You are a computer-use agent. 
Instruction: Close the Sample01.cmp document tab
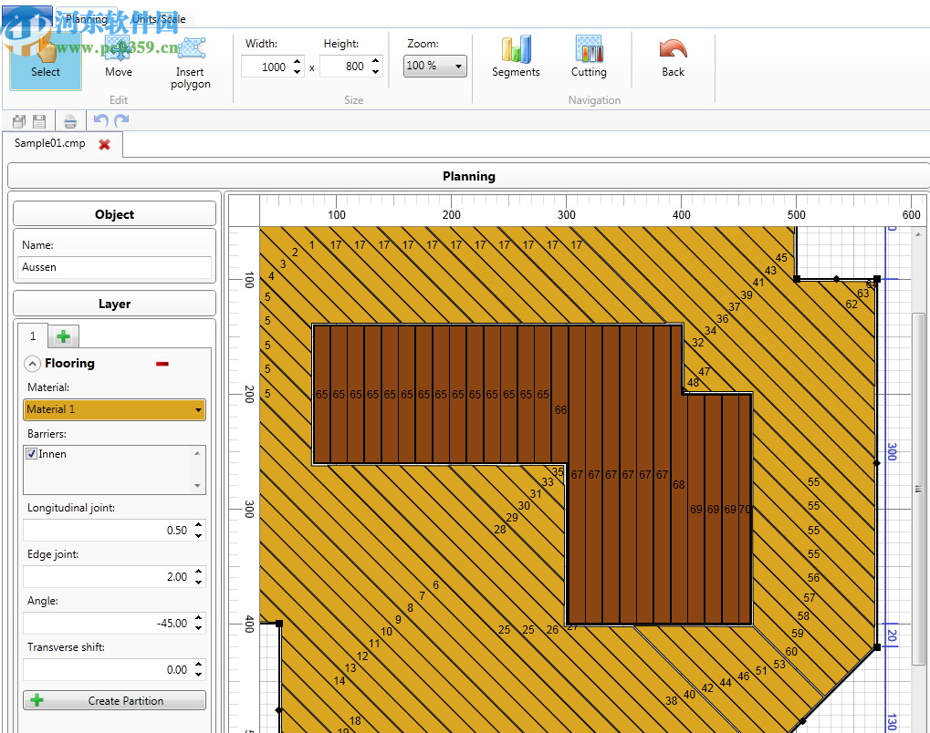pyautogui.click(x=105, y=144)
